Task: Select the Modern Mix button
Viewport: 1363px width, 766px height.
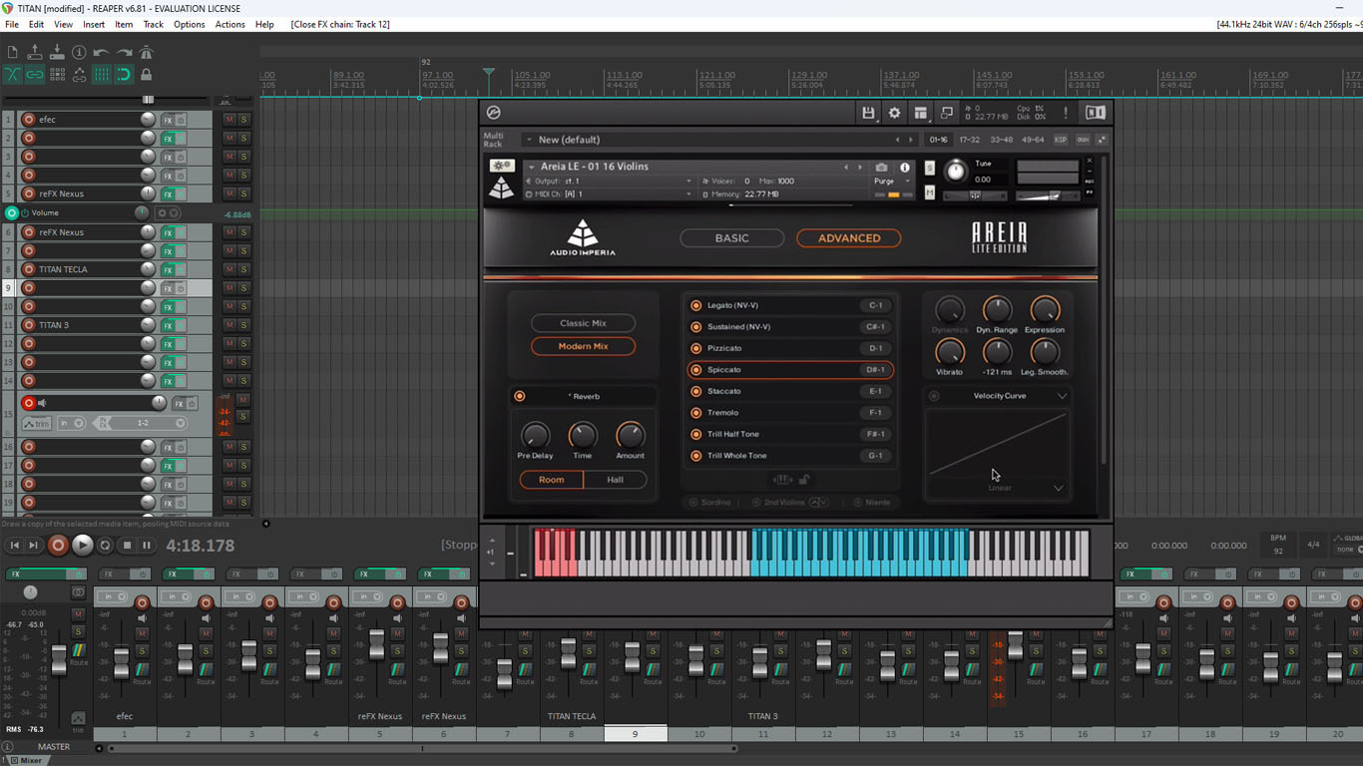Action: 584,346
